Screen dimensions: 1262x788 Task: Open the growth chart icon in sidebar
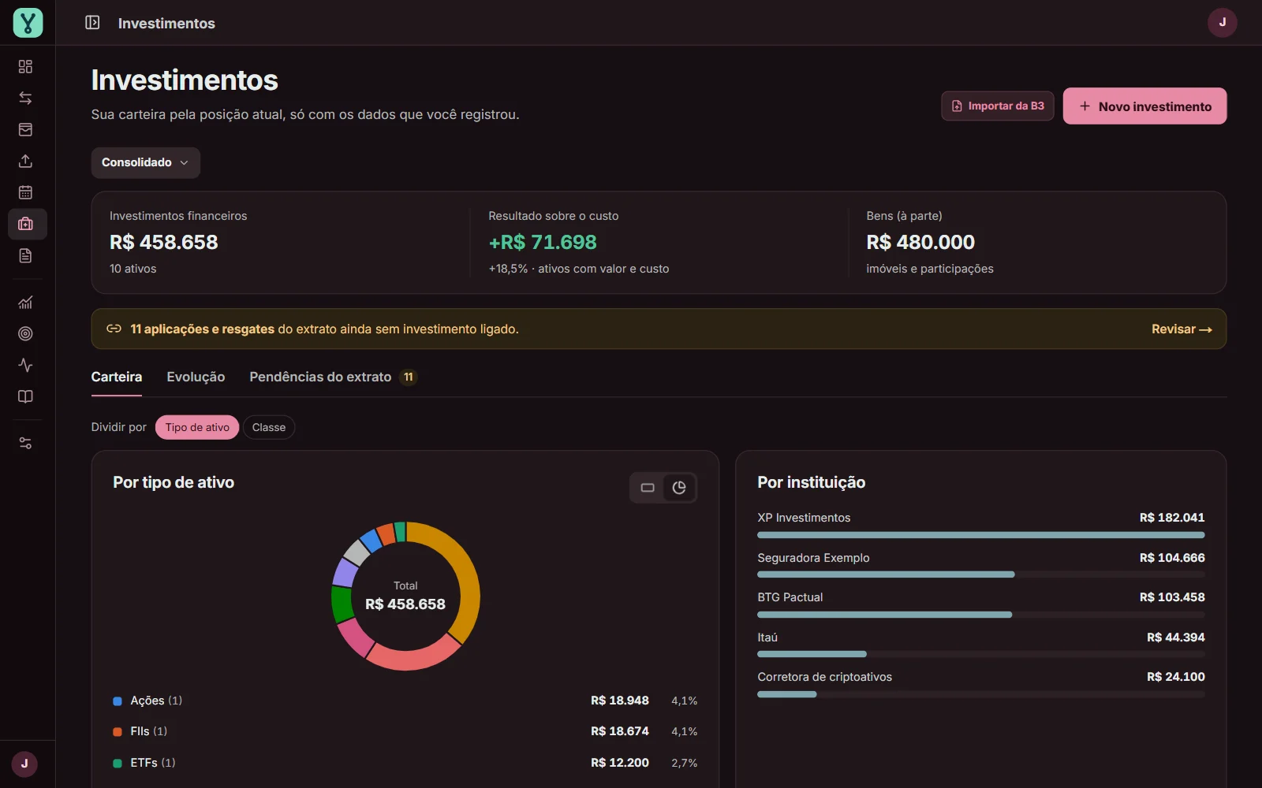25,303
